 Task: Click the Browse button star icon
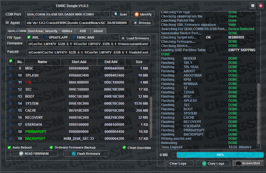[135, 23]
